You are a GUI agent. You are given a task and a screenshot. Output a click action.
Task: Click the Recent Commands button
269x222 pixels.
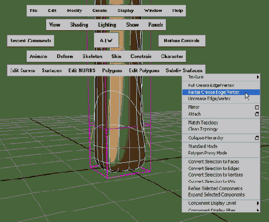tap(31, 41)
